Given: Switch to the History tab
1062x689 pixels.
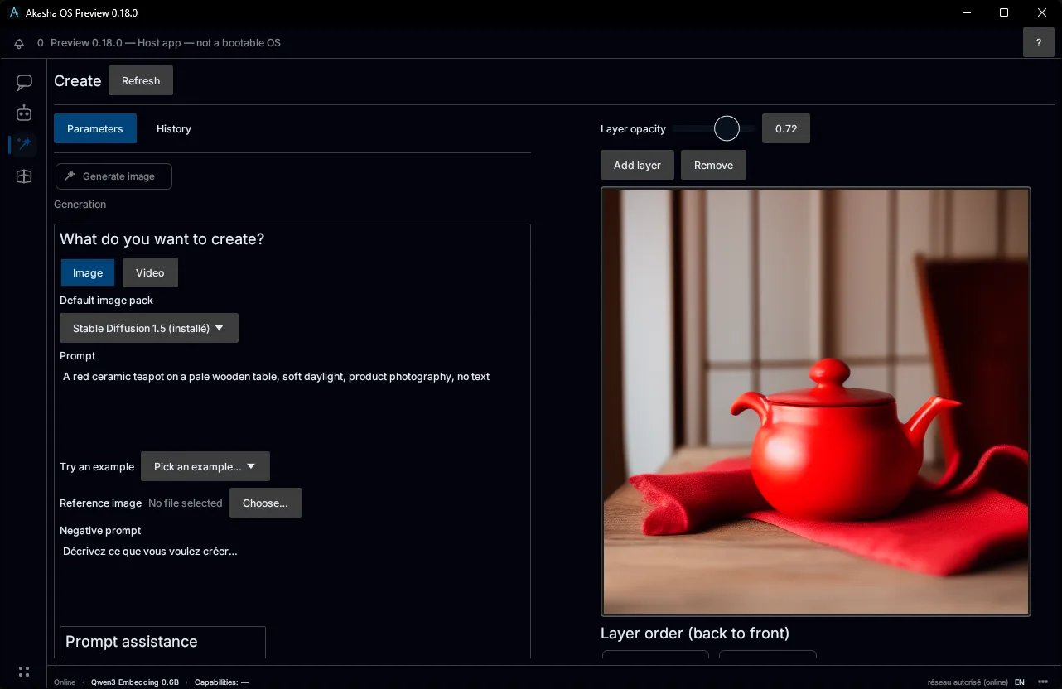Looking at the screenshot, I should [174, 128].
